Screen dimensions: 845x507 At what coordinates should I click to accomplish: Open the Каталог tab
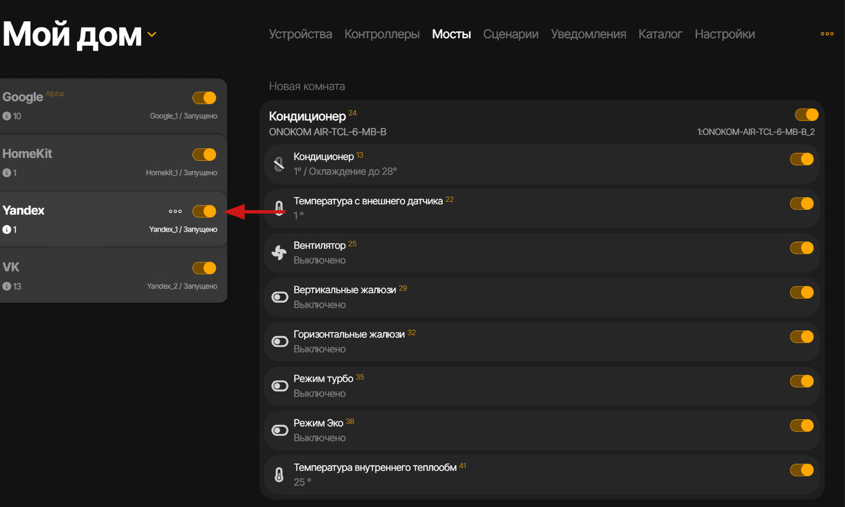coord(660,34)
